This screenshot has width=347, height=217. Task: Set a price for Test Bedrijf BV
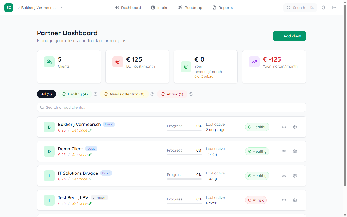point(80,203)
